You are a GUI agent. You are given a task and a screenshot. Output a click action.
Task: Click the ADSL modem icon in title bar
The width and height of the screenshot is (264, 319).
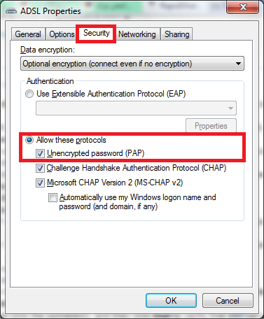pyautogui.click(x=11, y=11)
